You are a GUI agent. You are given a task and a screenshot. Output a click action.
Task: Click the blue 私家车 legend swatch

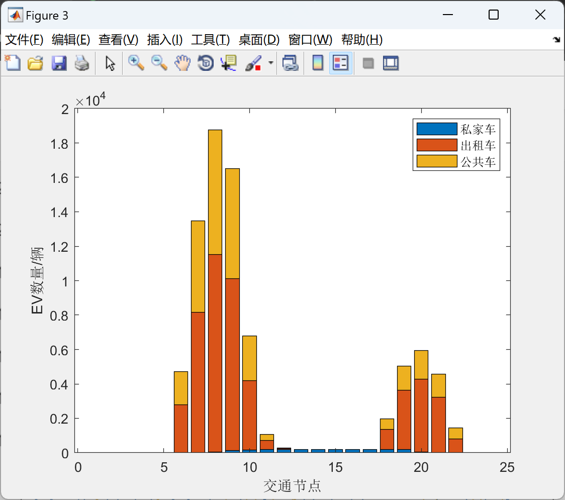[437, 129]
